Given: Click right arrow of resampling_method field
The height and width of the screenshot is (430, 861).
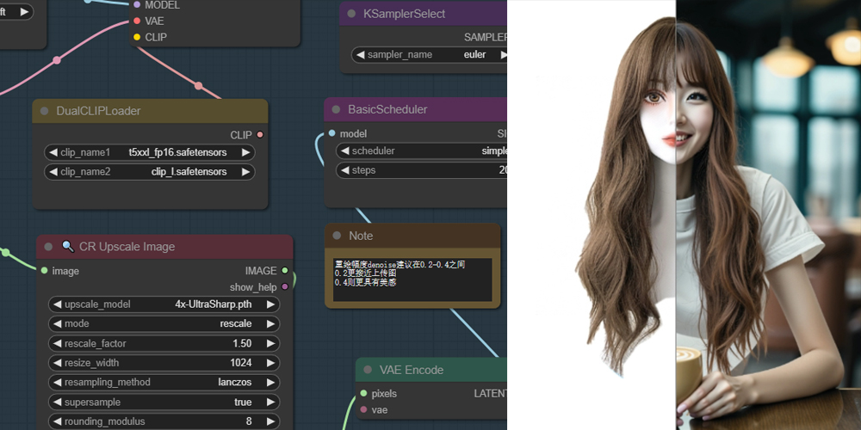Looking at the screenshot, I should point(270,383).
